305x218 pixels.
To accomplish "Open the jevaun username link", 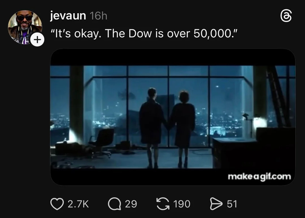I will pyautogui.click(x=68, y=15).
